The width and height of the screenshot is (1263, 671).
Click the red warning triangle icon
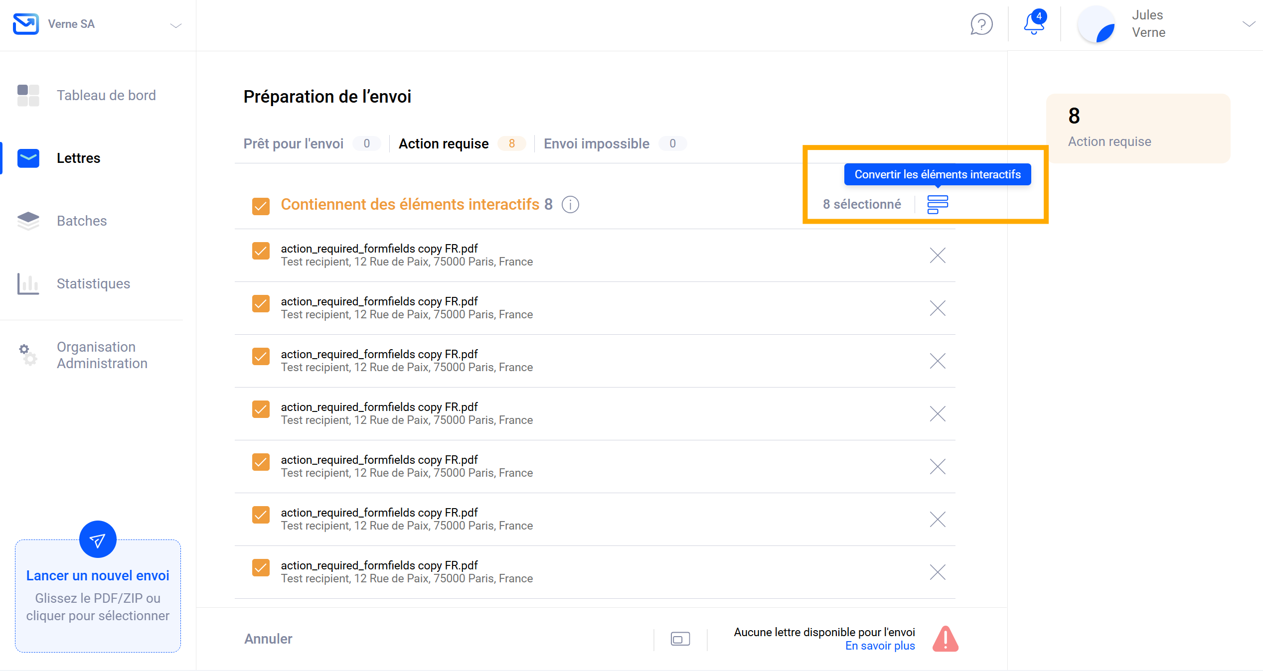[945, 639]
